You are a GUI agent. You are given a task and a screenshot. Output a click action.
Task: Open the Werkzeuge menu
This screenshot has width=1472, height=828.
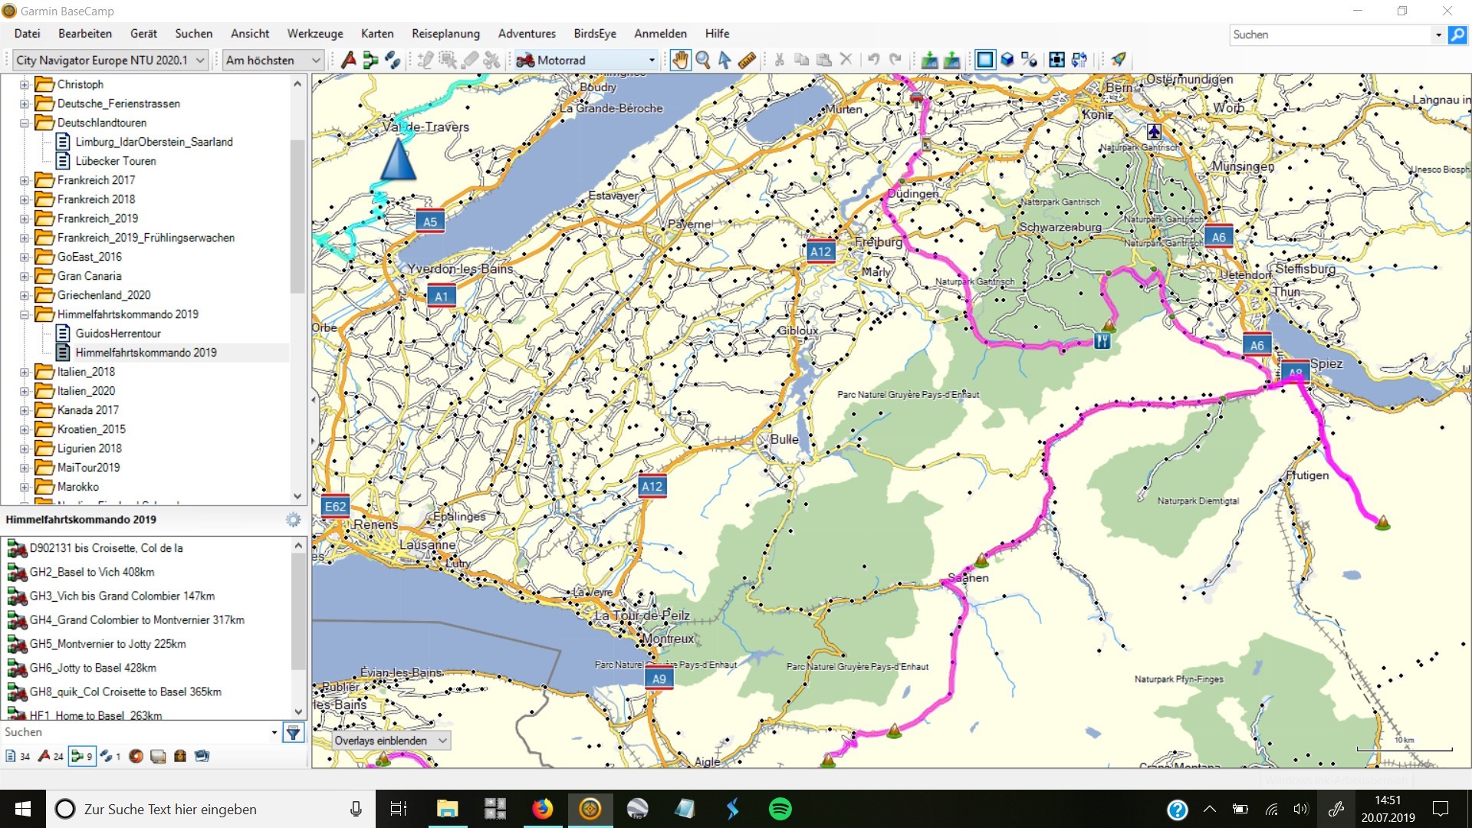(x=315, y=34)
